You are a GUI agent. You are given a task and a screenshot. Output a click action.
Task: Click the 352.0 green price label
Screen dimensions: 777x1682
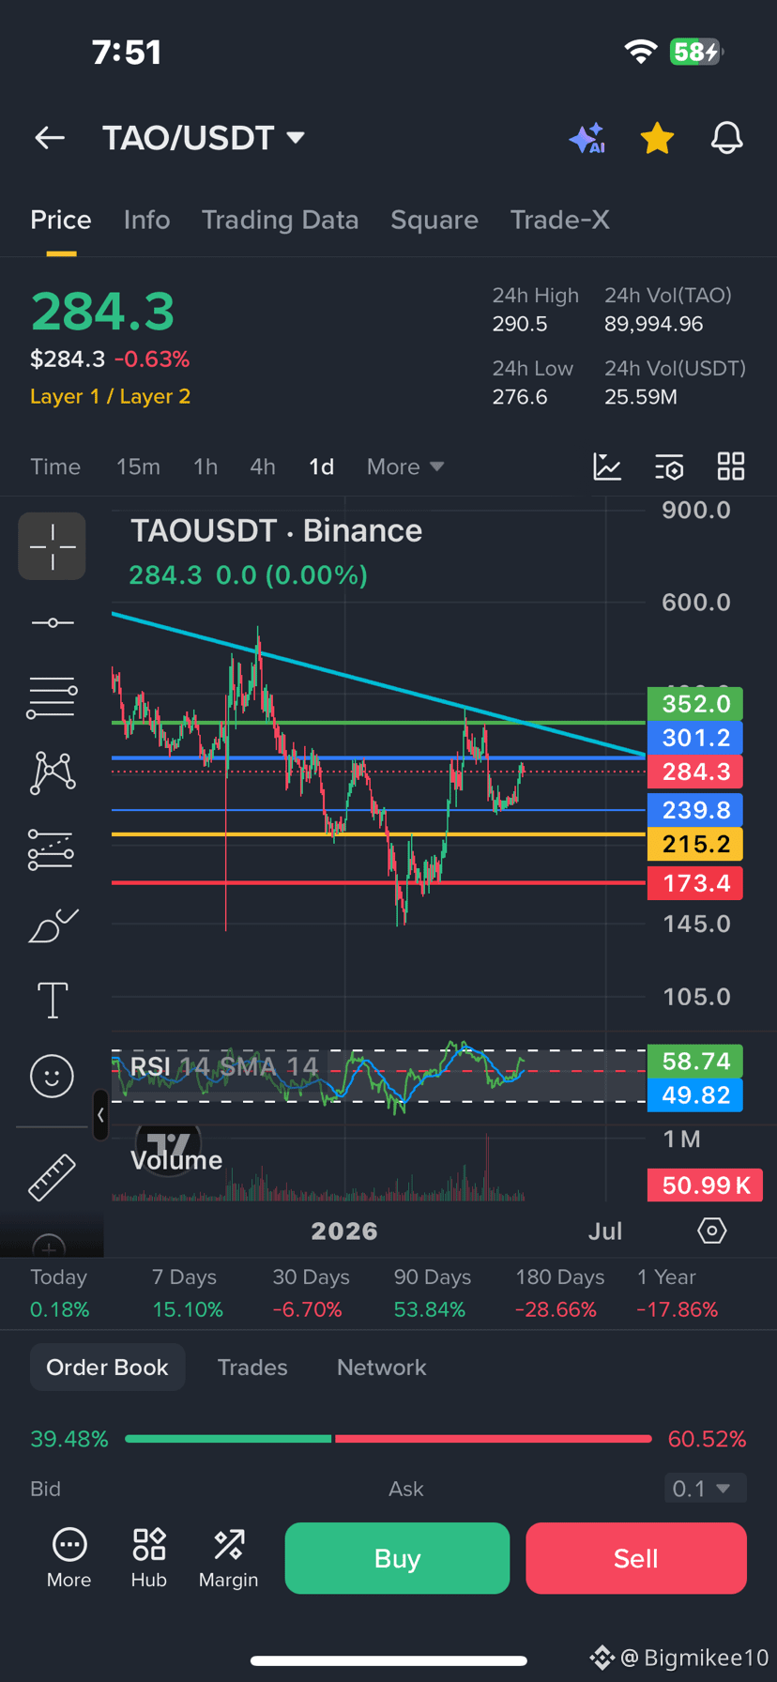pos(695,704)
